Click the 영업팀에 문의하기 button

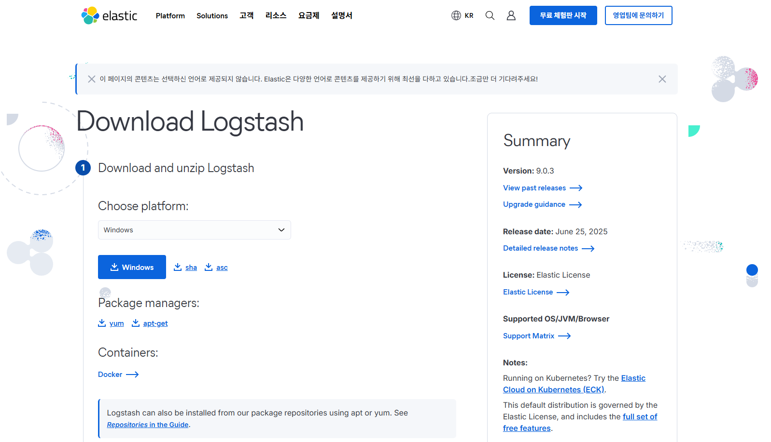click(639, 15)
